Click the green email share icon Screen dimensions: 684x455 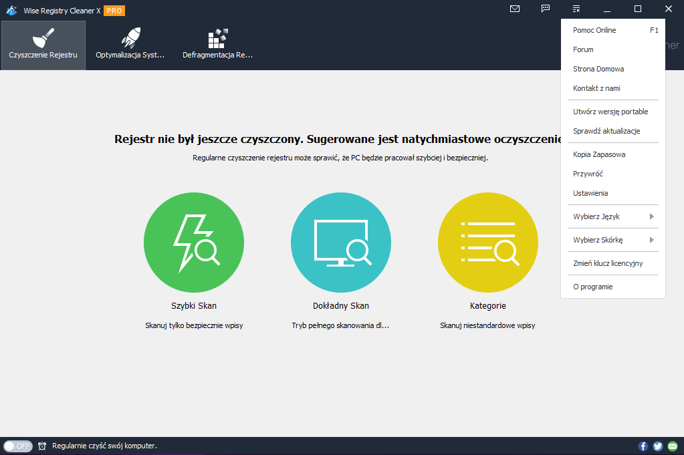click(673, 446)
